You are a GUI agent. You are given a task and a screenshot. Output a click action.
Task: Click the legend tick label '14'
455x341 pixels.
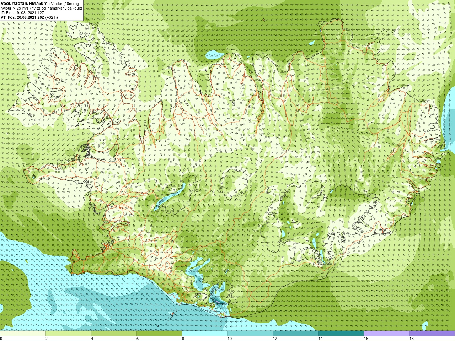click(x=321, y=339)
